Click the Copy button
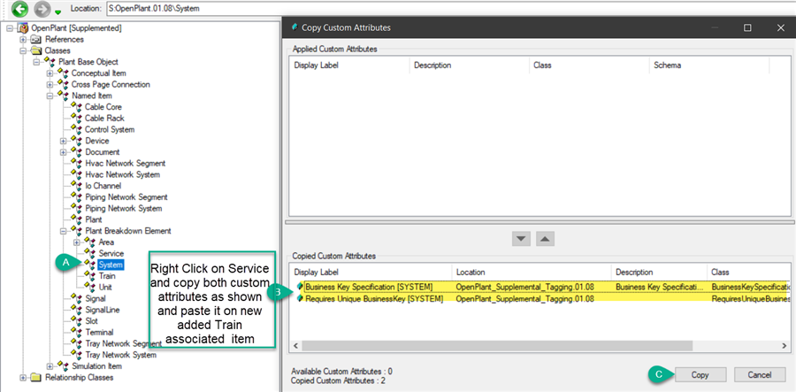The width and height of the screenshot is (796, 392). [x=700, y=374]
